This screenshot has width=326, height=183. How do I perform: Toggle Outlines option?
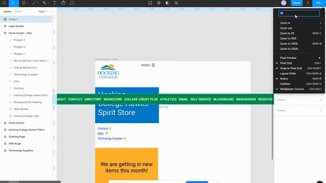pos(300,84)
